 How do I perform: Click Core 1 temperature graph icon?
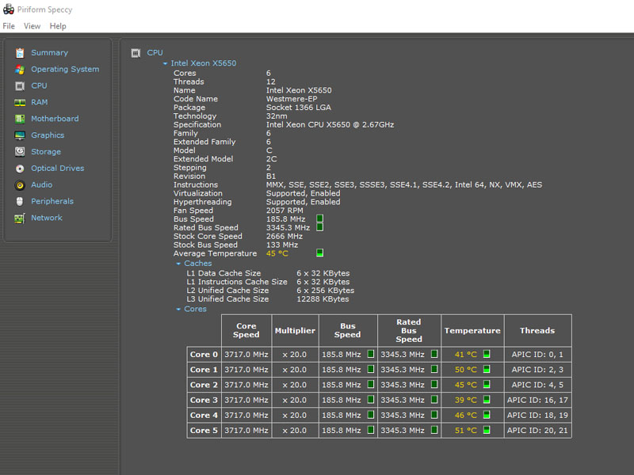(487, 369)
